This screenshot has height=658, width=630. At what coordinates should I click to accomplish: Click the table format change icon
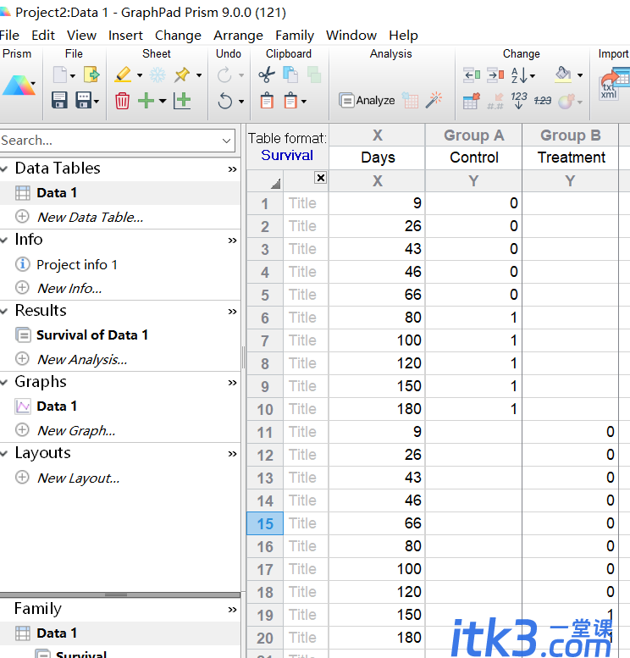click(471, 101)
